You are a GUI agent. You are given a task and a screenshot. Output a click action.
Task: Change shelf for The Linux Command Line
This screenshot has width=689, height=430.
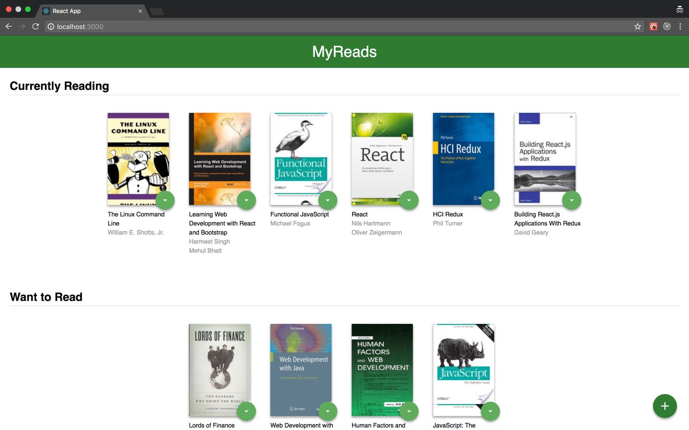tap(166, 200)
